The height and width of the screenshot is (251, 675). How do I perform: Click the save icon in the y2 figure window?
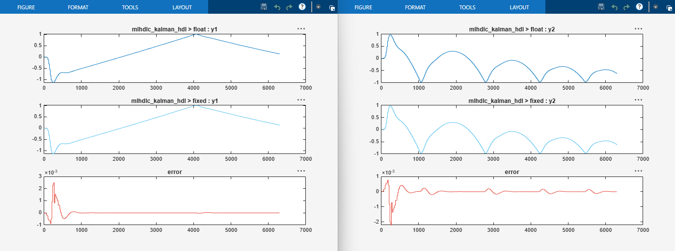601,7
